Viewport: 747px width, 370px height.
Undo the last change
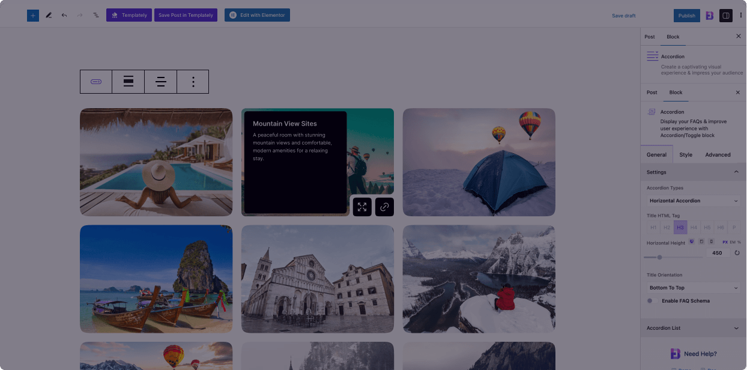[64, 15]
